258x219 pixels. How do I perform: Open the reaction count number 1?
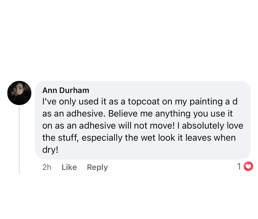point(239,166)
